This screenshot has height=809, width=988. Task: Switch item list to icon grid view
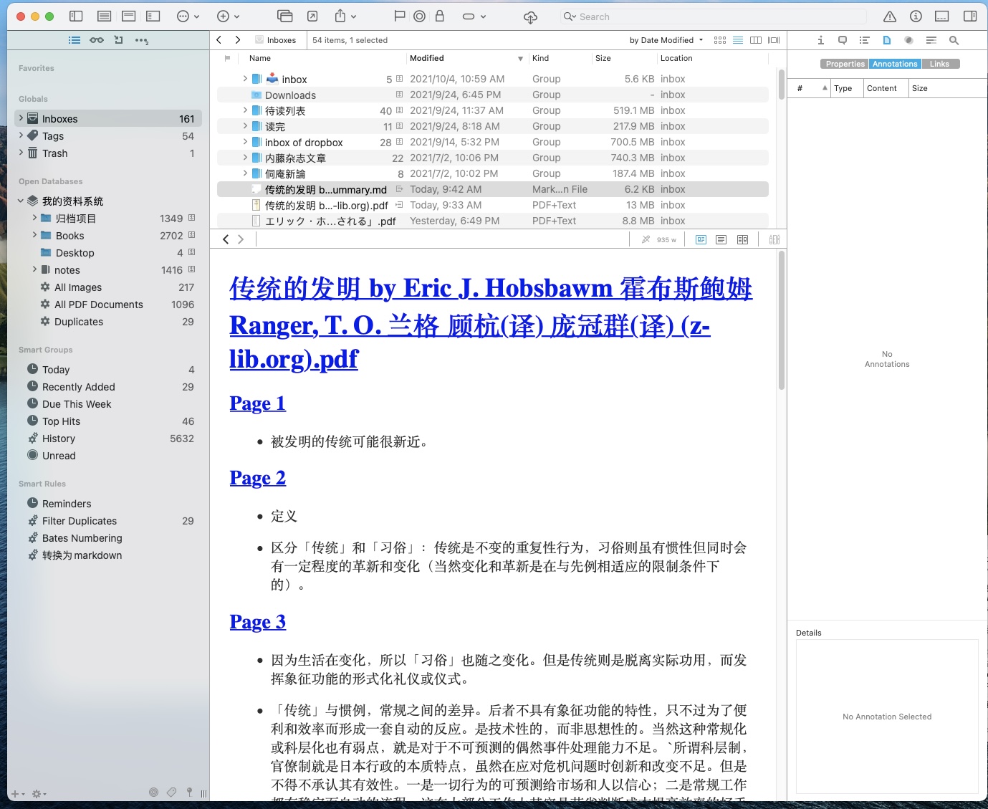[x=720, y=40]
